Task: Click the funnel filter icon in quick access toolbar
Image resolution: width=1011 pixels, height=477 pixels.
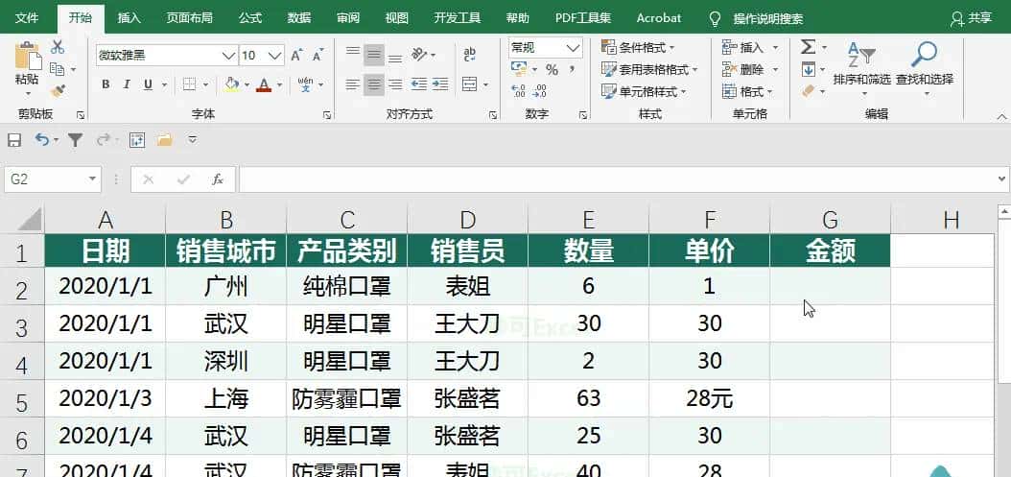Action: point(76,139)
